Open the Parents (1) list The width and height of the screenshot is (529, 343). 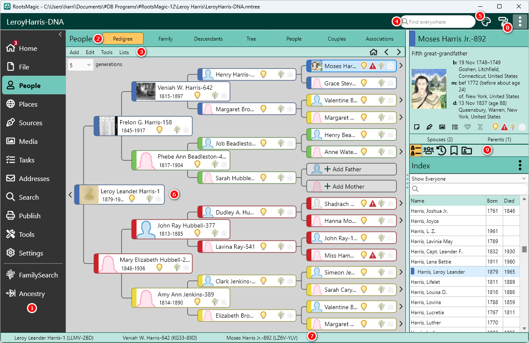499,139
